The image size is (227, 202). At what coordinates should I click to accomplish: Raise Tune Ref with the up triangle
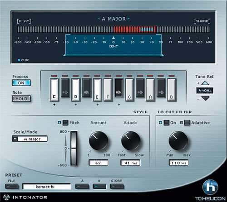tap(205, 83)
